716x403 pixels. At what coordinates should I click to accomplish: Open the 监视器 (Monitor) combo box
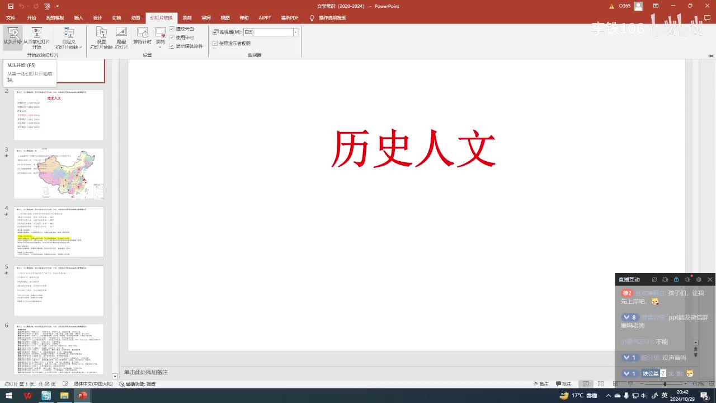click(x=271, y=32)
